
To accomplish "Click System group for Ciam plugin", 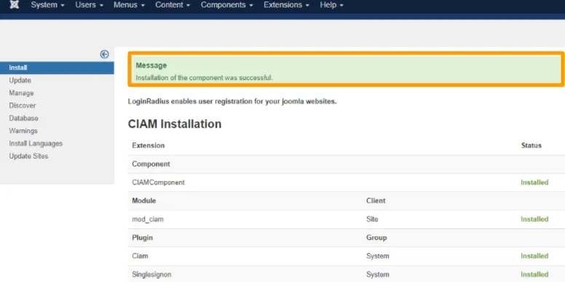I will click(x=378, y=256).
